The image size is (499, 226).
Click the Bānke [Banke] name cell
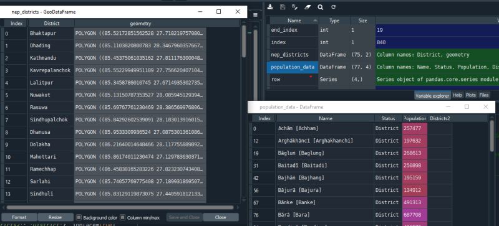click(x=325, y=202)
